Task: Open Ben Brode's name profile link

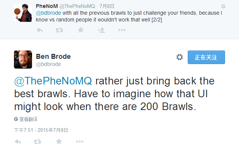Action: click(x=53, y=57)
